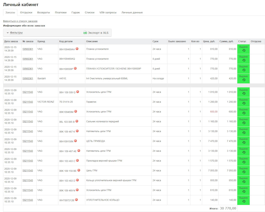This screenshot has height=212, width=265.
Task: Click red icon next to WHT007212B
Action: pyautogui.click(x=76, y=200)
